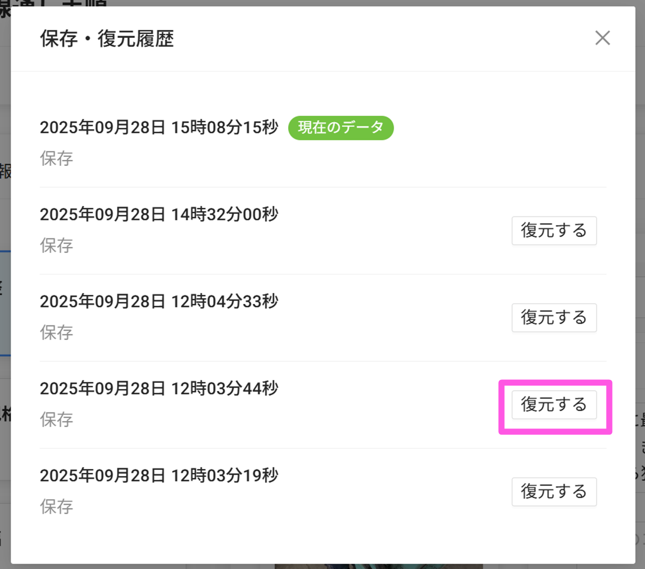
Task: Click the 保存 label under 12時03分44秒
Action: pos(57,420)
